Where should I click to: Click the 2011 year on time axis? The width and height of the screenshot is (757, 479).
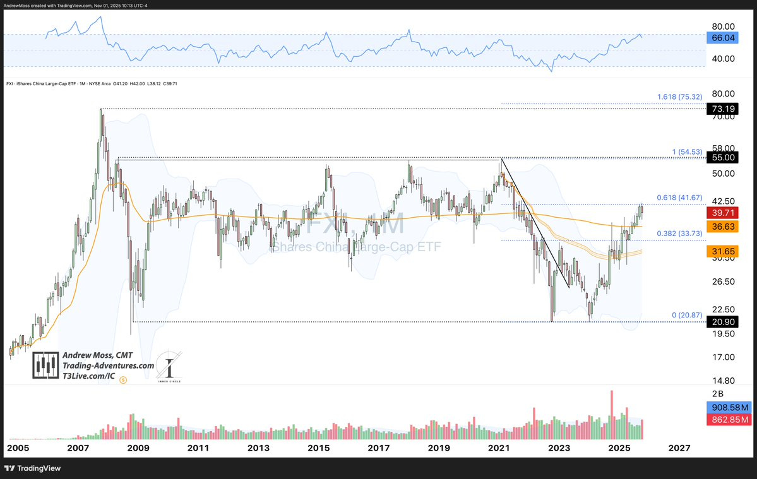[198, 448]
